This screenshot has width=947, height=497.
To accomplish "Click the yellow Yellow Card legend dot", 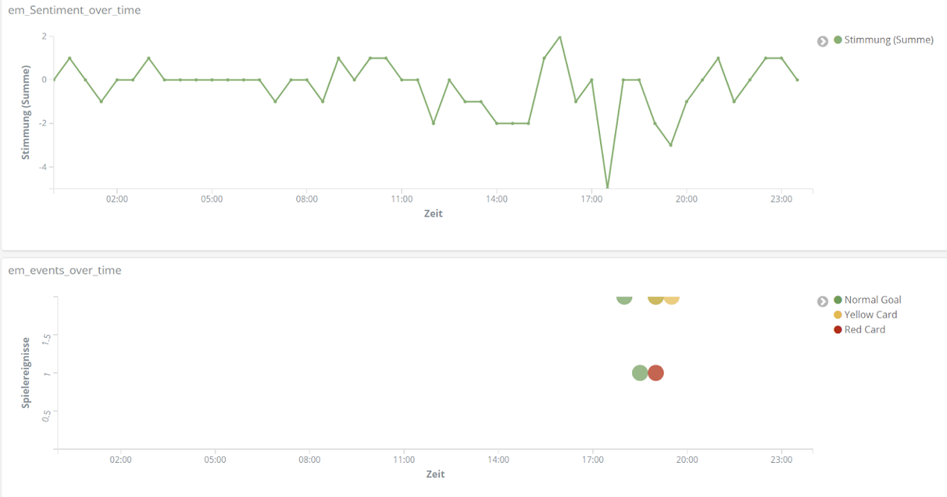I will tap(838, 315).
